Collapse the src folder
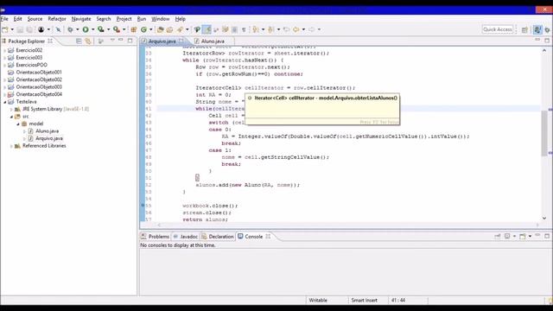Image resolution: width=553 pixels, height=311 pixels. 11,117
